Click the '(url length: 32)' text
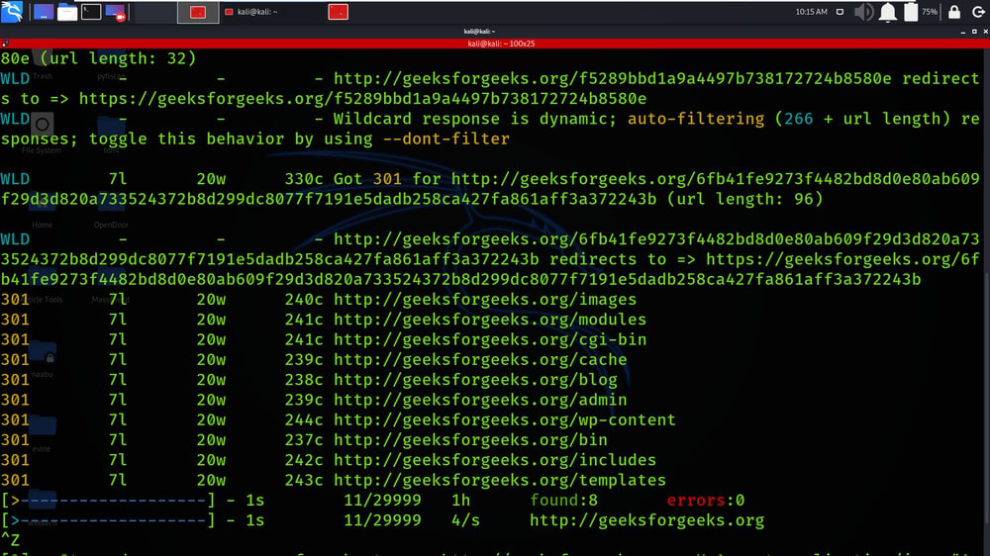This screenshot has width=990, height=556. [x=118, y=58]
